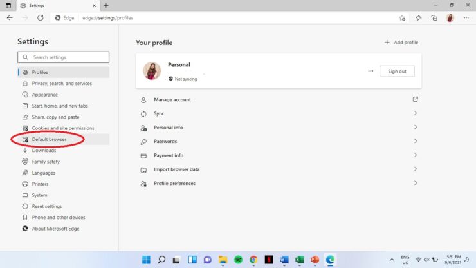This screenshot has width=476, height=268.
Task: Open Printers settings
Action: [x=64, y=184]
